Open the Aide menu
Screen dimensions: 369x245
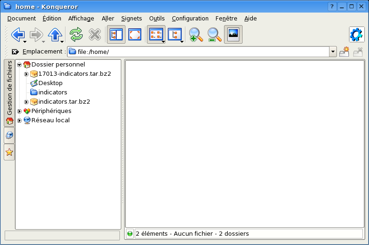pos(250,18)
